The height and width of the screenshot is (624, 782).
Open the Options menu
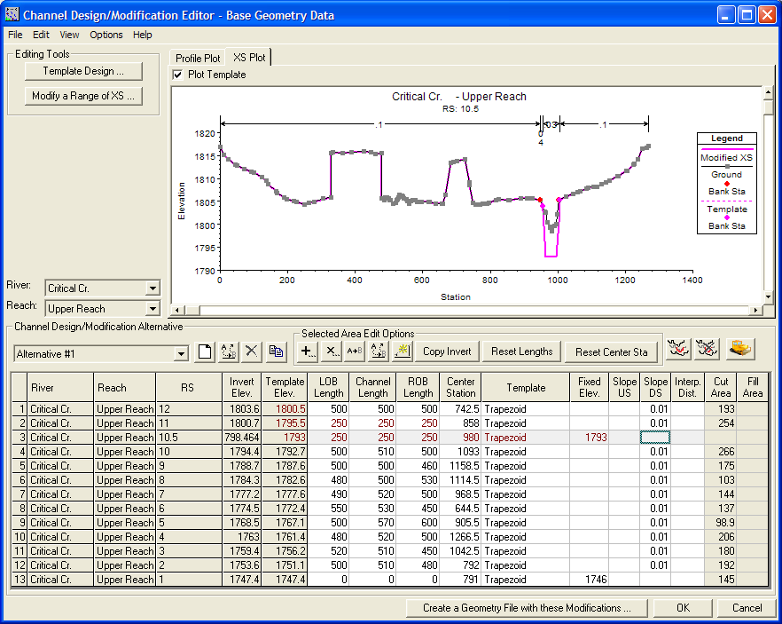(x=106, y=35)
